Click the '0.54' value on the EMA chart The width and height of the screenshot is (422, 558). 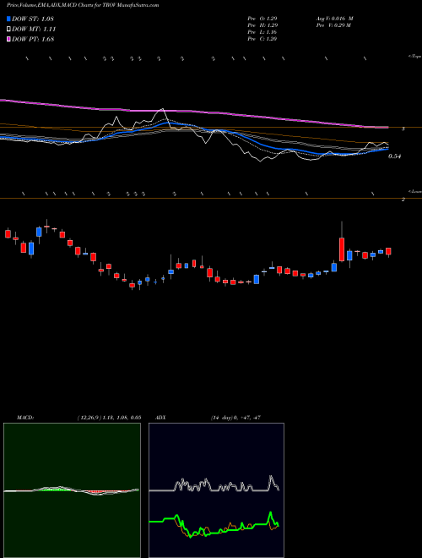click(394, 156)
